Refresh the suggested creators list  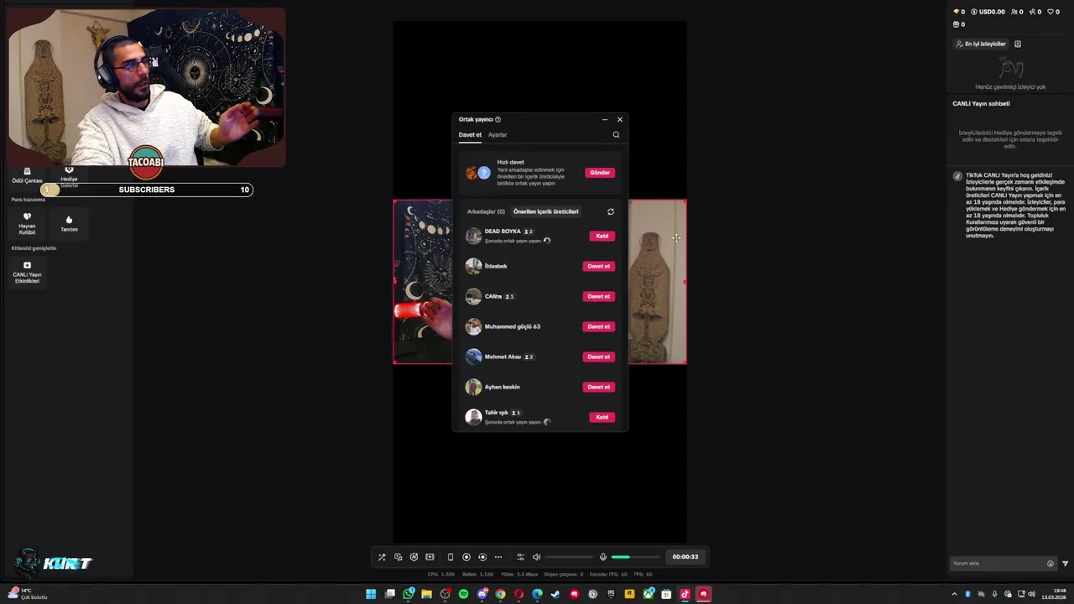(610, 211)
